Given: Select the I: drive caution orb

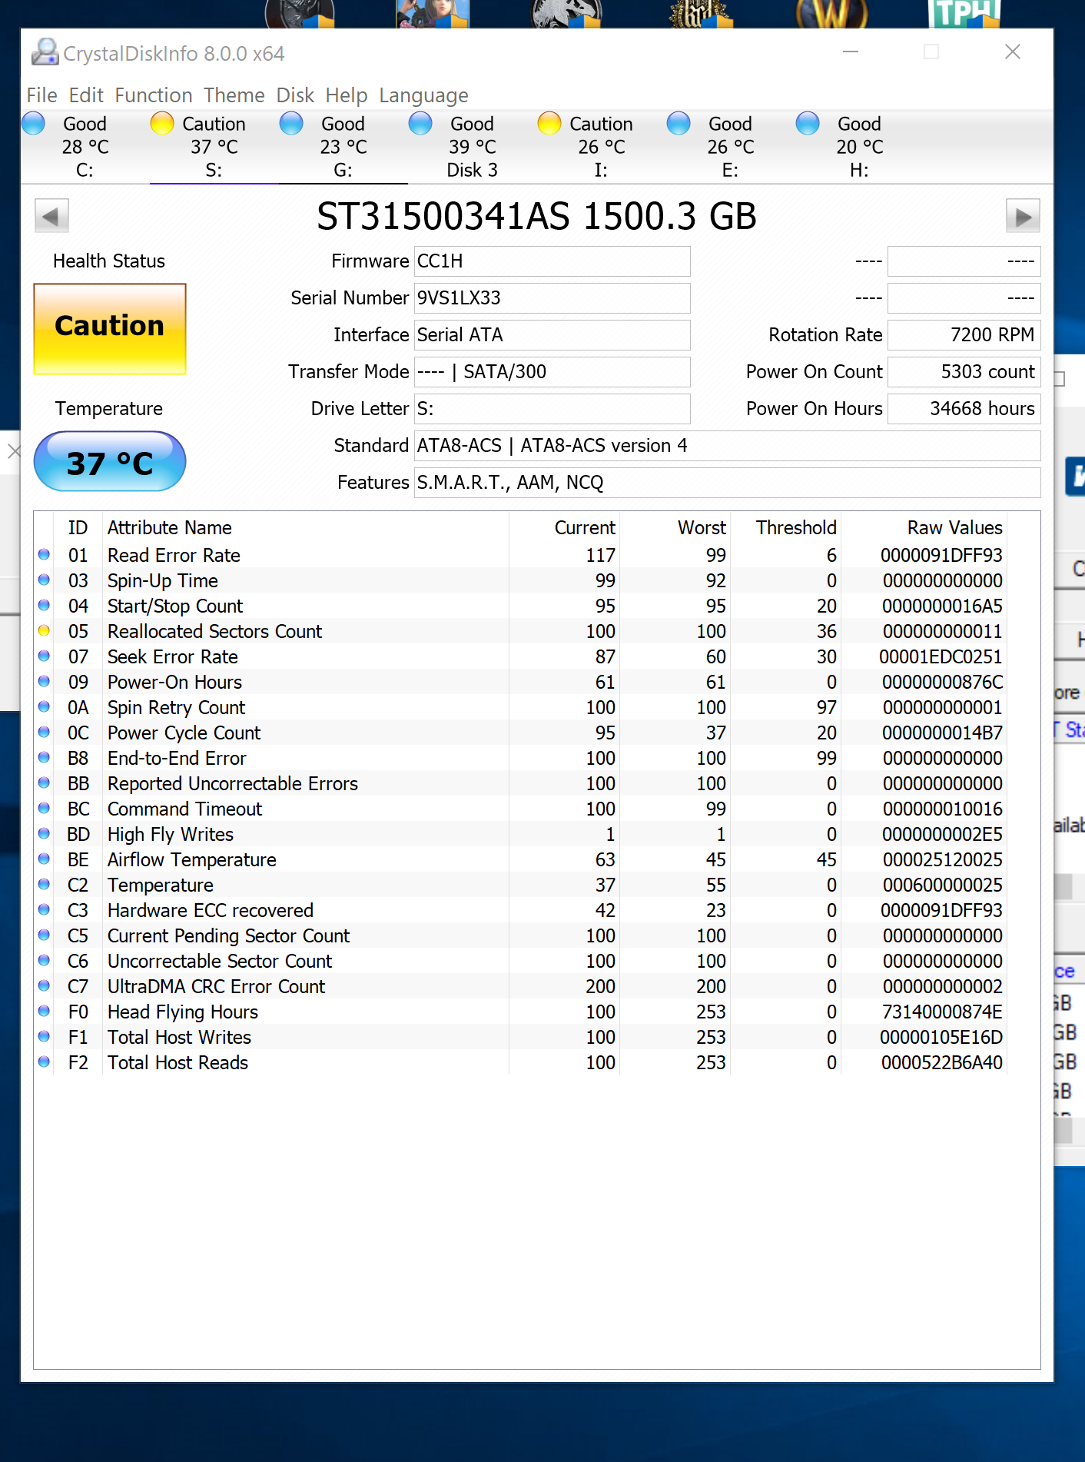Looking at the screenshot, I should [549, 123].
